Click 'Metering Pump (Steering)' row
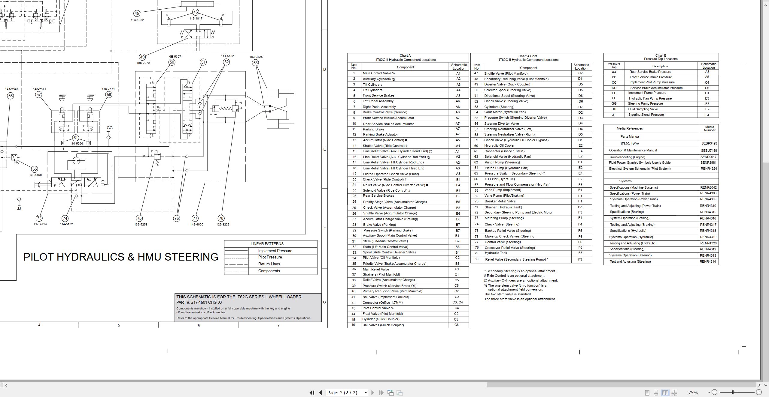Image resolution: width=769 pixels, height=397 pixels. coord(531,218)
